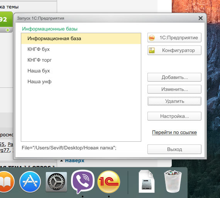The width and height of the screenshot is (220, 198).
Task: Click Удалить to remove the database
Action: [174, 101]
